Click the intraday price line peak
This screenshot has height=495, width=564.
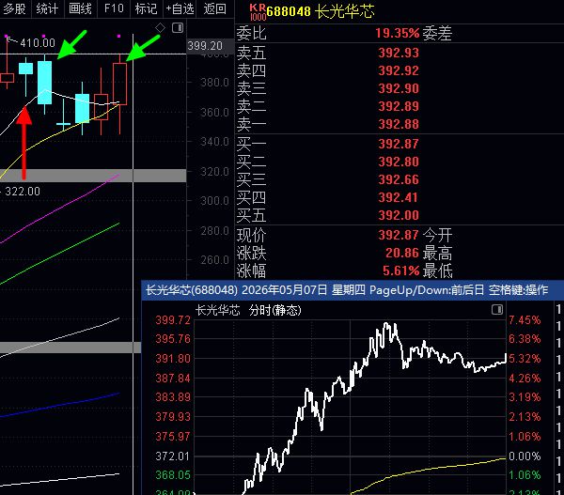point(386,324)
